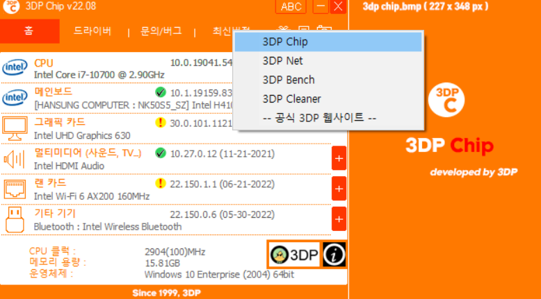Screen dimensions: 541x299
Task: Click the speaker icon for 멀티미디어
Action: point(14,160)
